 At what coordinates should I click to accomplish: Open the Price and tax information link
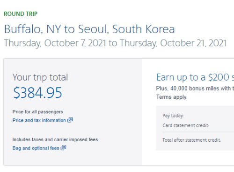(39, 120)
